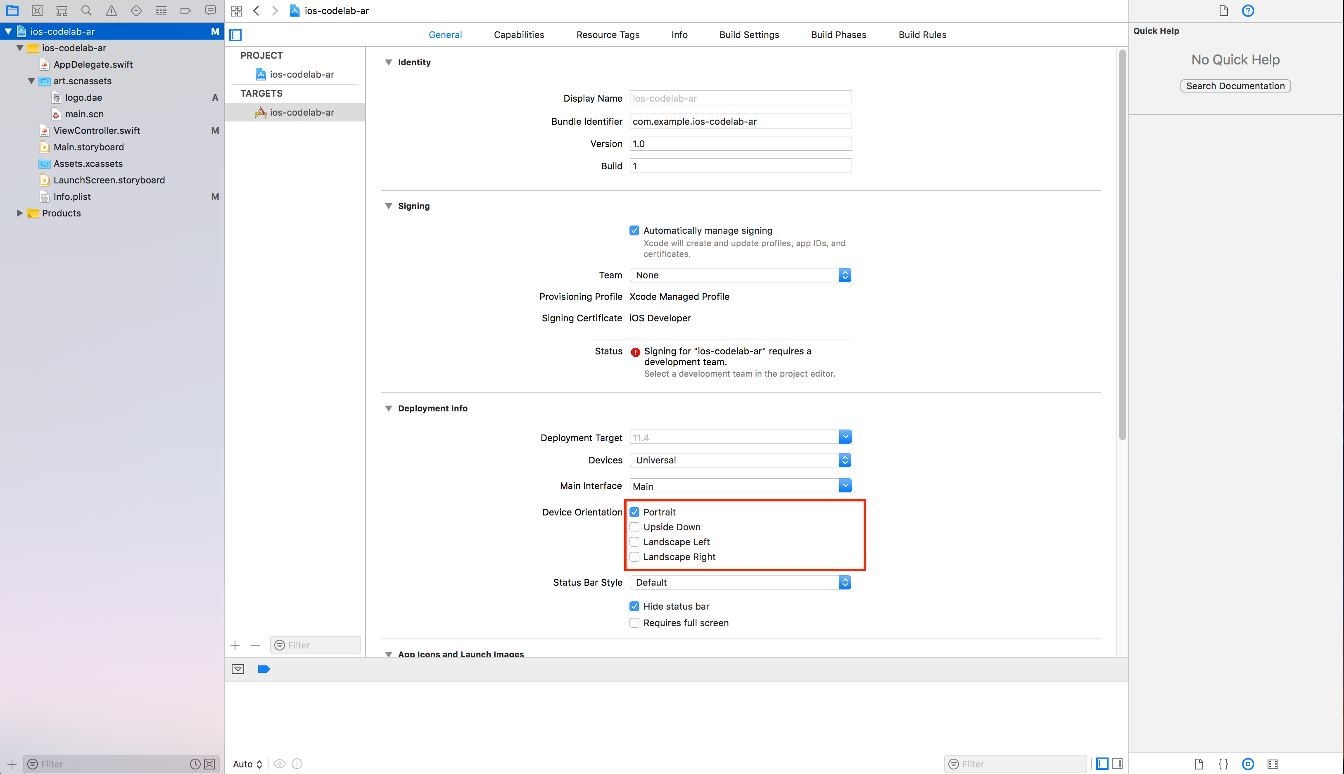Select the ios-codelab-ar project entry under PROJECT
Viewport: 1344px width, 774px height.
(295, 74)
